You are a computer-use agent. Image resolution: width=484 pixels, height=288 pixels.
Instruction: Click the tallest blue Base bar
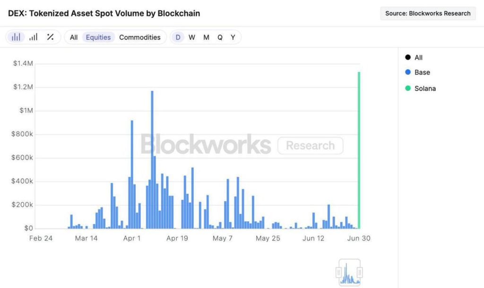[152, 161]
